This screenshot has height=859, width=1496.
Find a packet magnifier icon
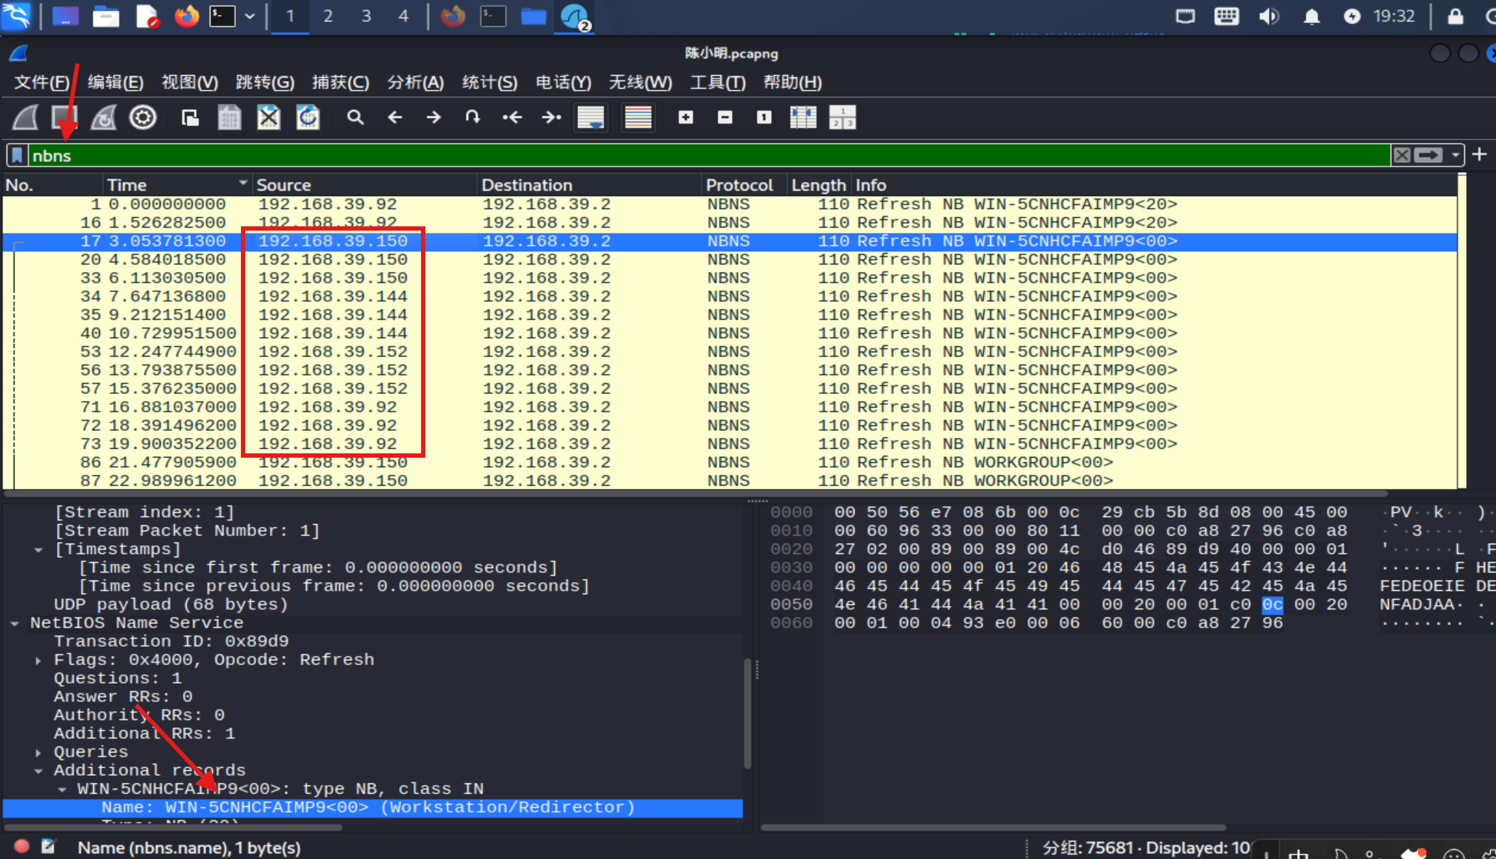tap(355, 117)
